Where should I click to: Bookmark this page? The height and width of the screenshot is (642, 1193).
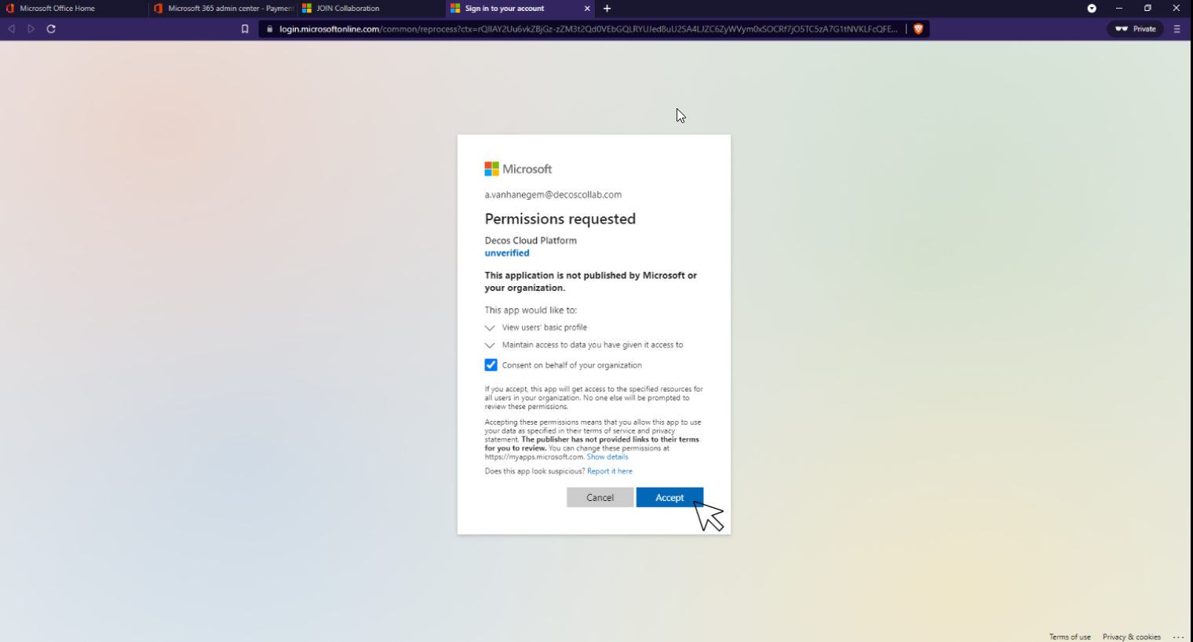pyautogui.click(x=245, y=29)
